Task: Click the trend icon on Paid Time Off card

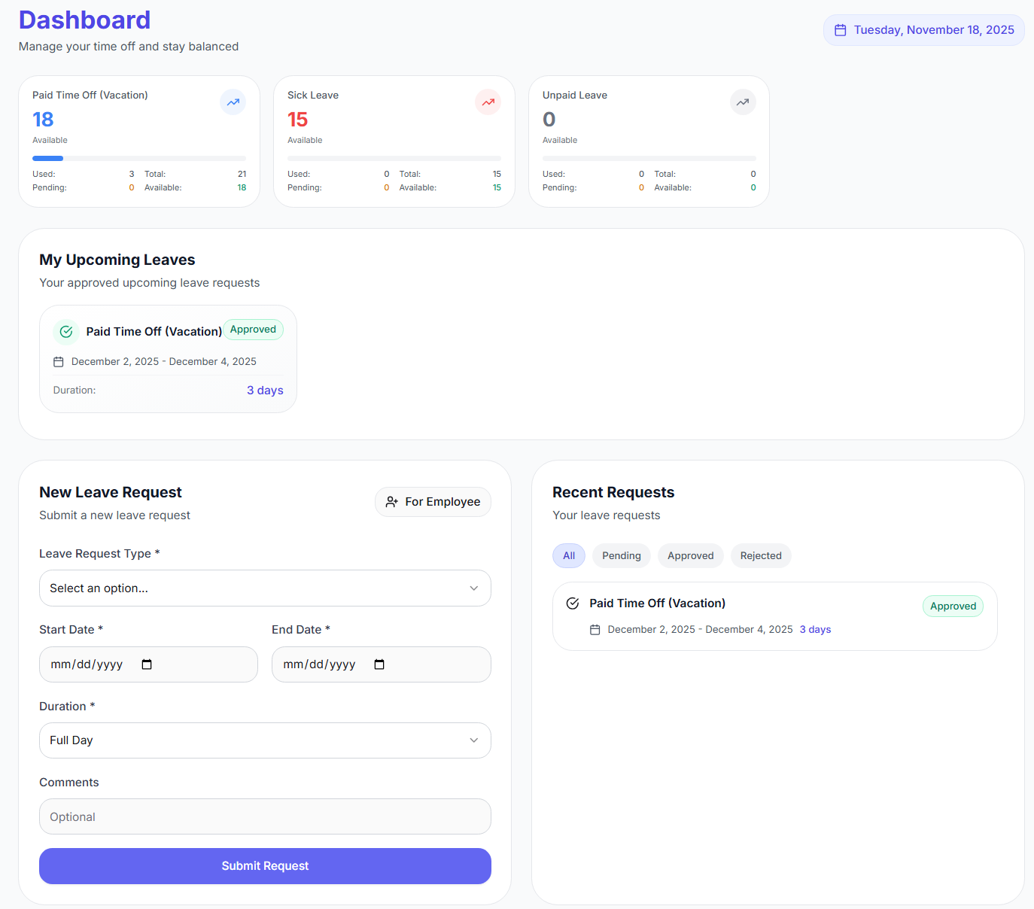Action: pos(233,102)
